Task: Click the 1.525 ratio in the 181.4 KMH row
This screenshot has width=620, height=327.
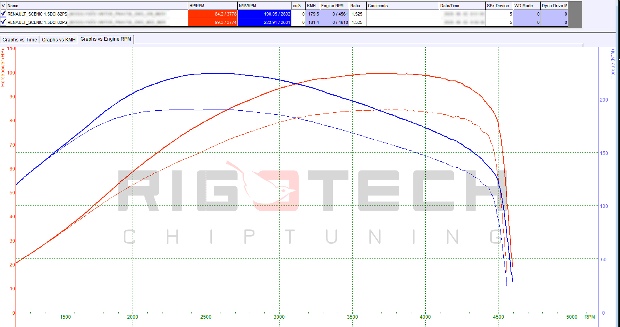Action: [358, 22]
